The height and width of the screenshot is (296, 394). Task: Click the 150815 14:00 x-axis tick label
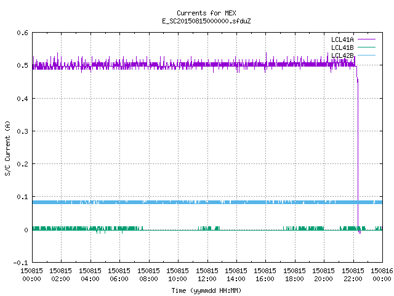(x=236, y=274)
